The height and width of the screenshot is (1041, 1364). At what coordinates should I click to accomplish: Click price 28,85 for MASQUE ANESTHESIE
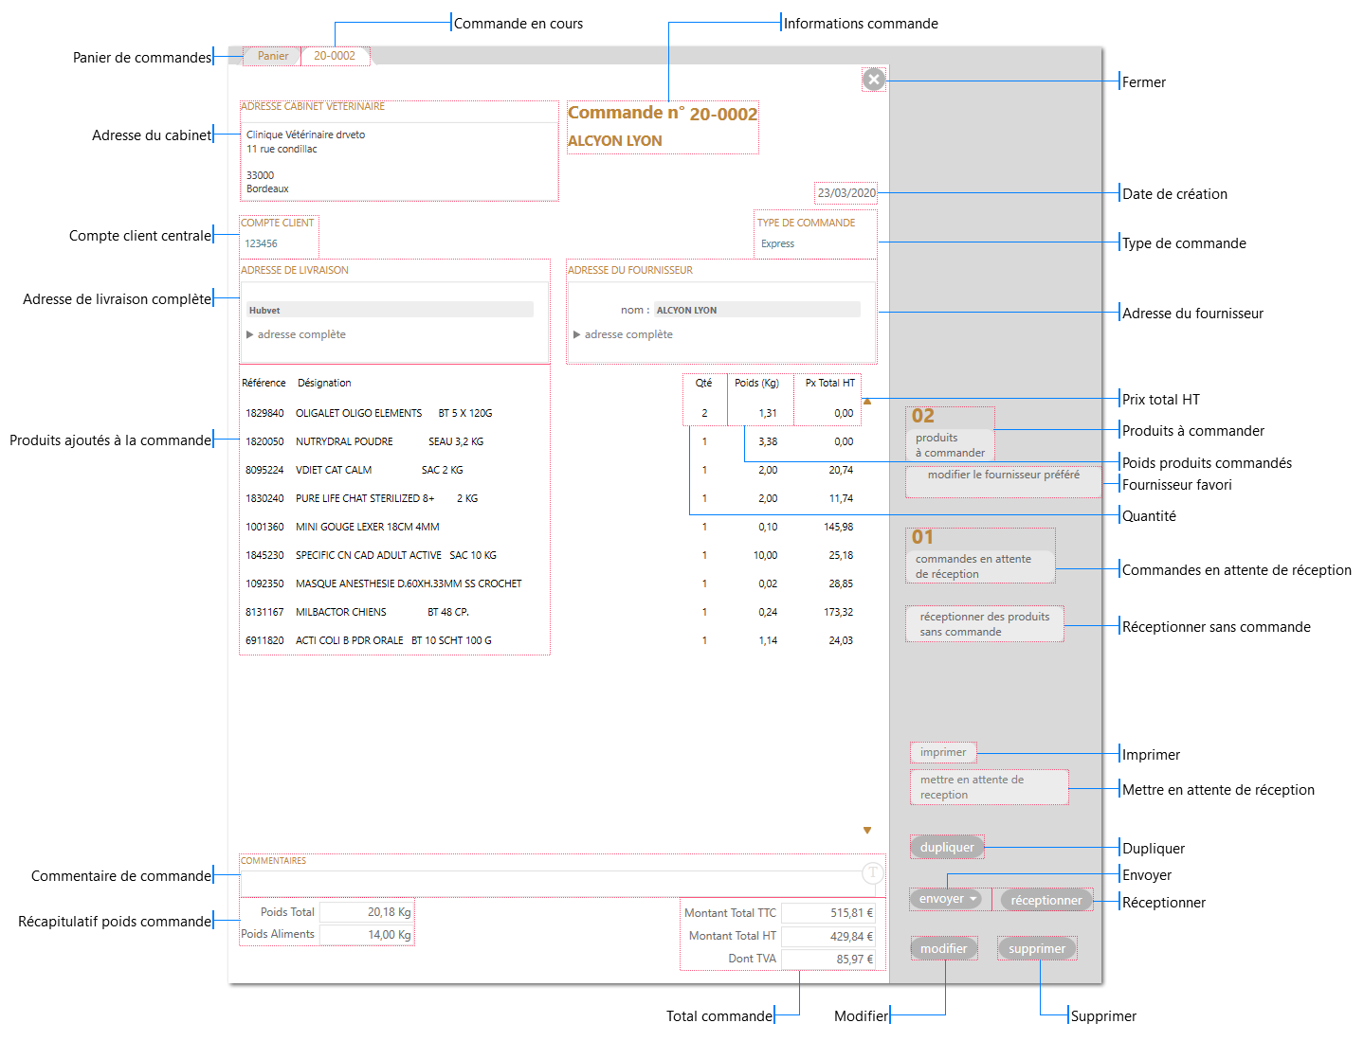(x=841, y=583)
